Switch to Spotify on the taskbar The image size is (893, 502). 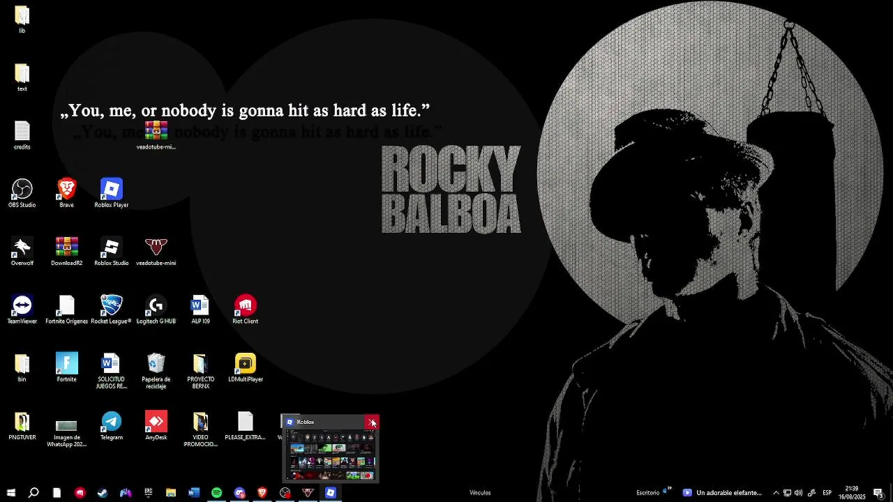coord(216,493)
